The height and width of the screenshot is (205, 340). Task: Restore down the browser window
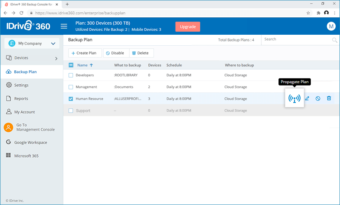pyautogui.click(x=323, y=3)
